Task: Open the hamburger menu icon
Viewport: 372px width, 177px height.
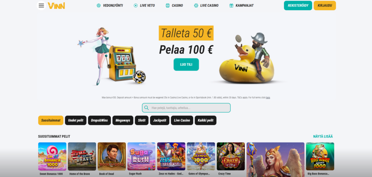Action: click(41, 5)
